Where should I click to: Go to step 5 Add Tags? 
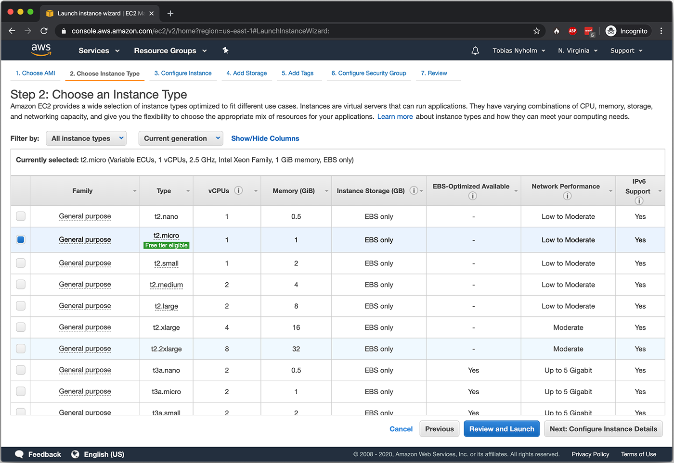pos(298,73)
